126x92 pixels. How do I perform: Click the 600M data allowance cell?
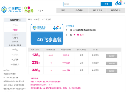[51, 55]
